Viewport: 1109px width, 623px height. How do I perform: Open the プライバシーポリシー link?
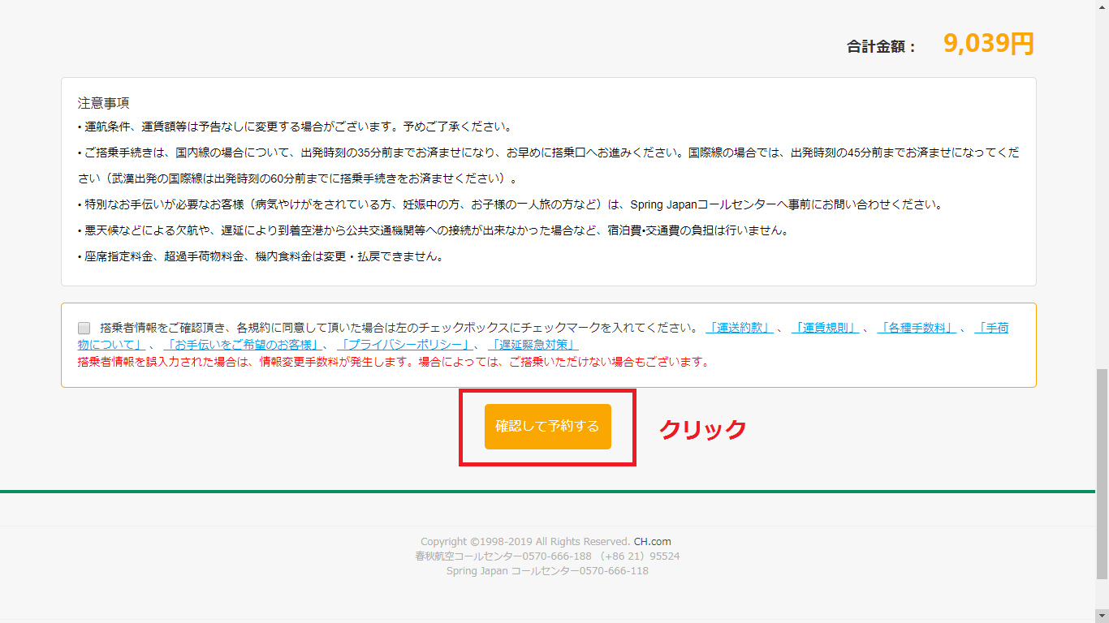pyautogui.click(x=403, y=345)
